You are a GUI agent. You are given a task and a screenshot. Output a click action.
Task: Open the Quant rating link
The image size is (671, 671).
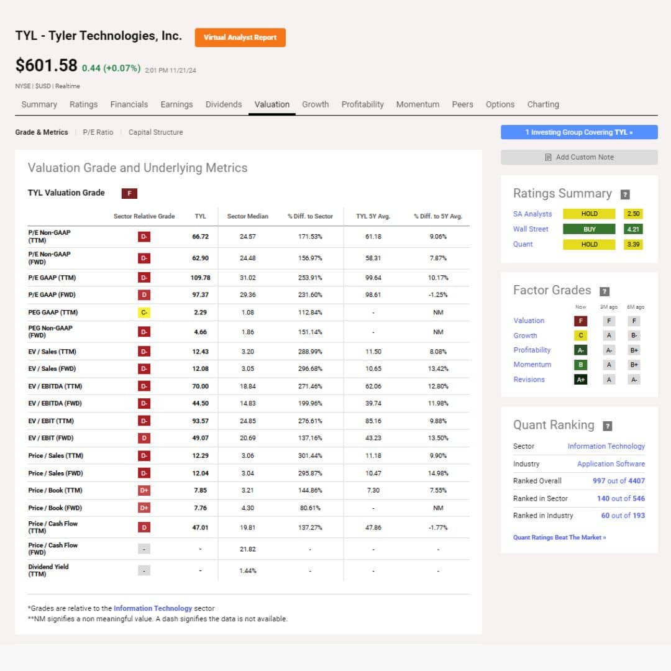click(x=523, y=244)
